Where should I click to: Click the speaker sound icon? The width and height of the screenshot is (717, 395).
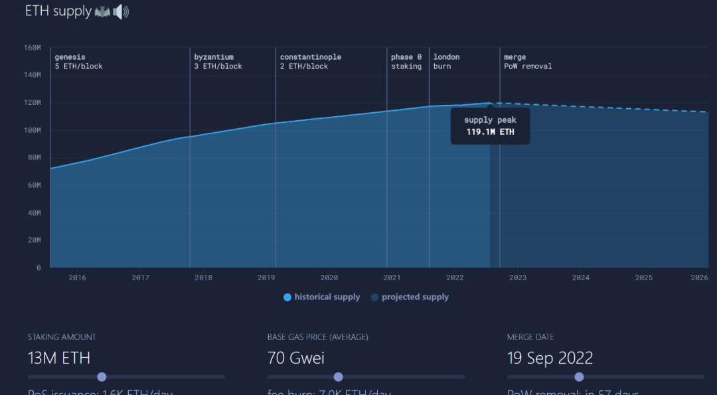tap(120, 11)
